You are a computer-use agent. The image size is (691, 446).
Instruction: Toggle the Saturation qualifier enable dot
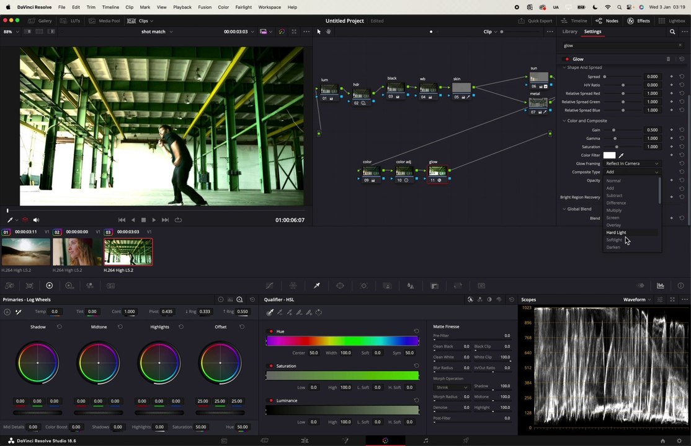click(x=271, y=366)
